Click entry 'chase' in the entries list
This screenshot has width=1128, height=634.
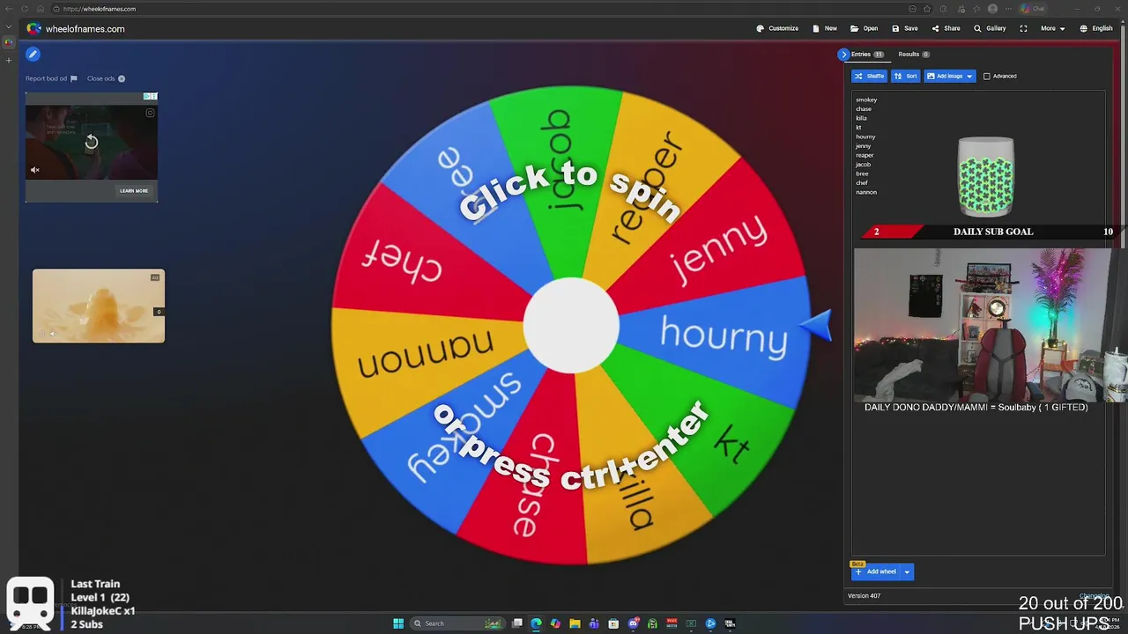pos(864,109)
